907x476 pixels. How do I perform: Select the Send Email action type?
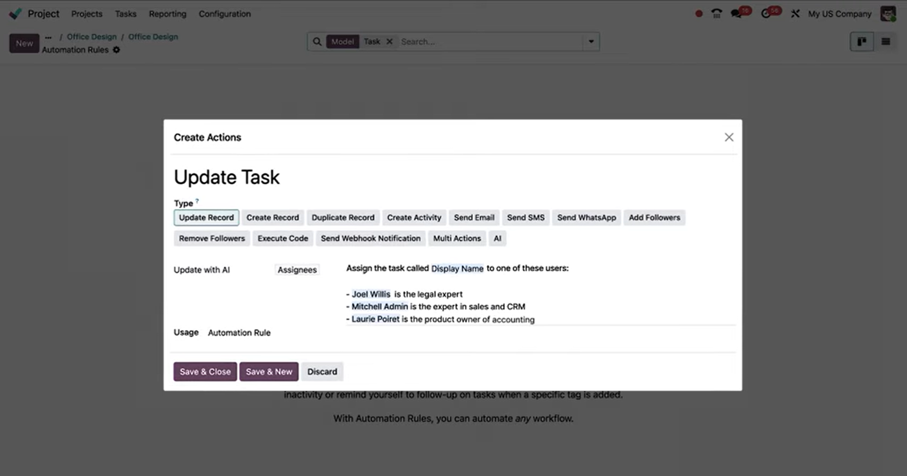click(x=474, y=218)
